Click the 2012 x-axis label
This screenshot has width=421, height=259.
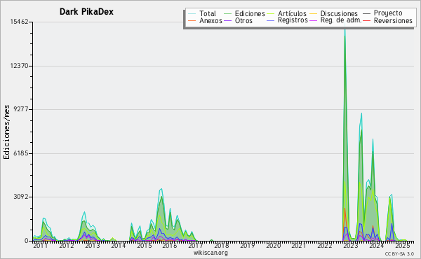pyautogui.click(x=67, y=245)
